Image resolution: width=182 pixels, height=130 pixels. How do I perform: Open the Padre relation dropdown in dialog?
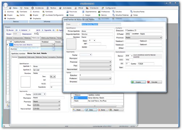(79, 24)
